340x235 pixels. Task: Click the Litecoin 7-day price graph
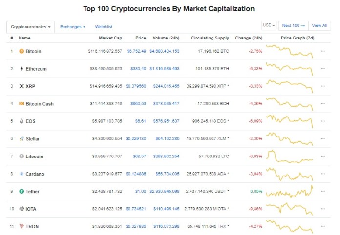pos(290,156)
